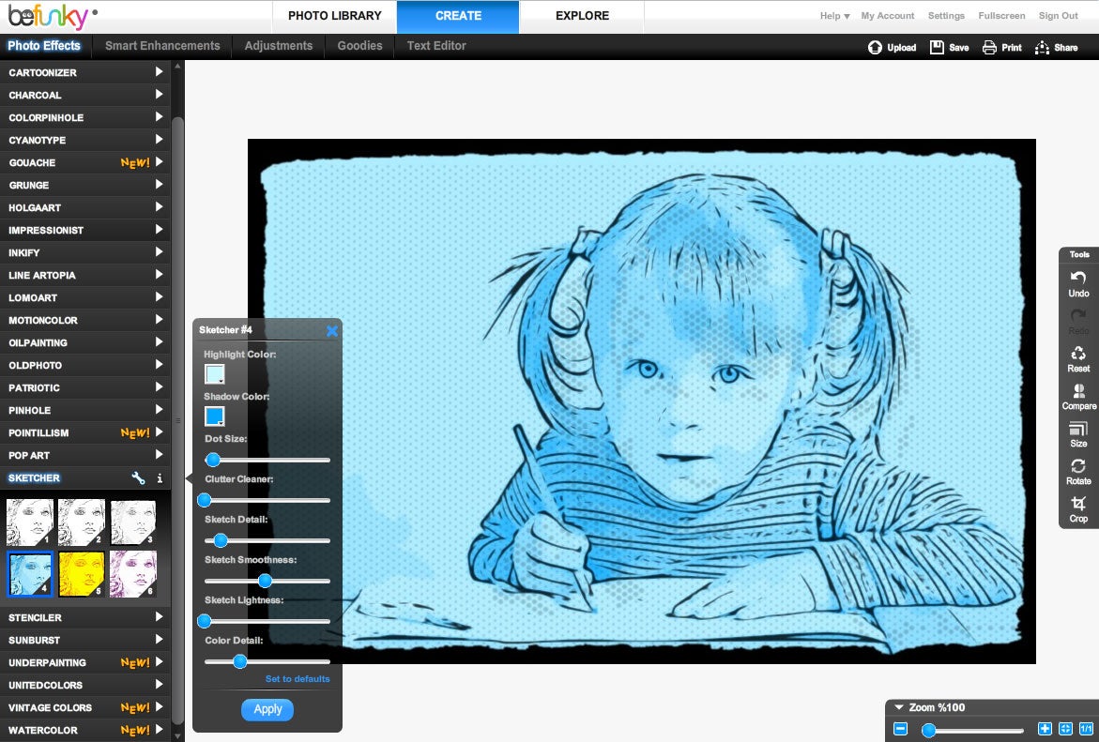Click the zoom in plus button
1099x742 pixels.
coord(1045,729)
